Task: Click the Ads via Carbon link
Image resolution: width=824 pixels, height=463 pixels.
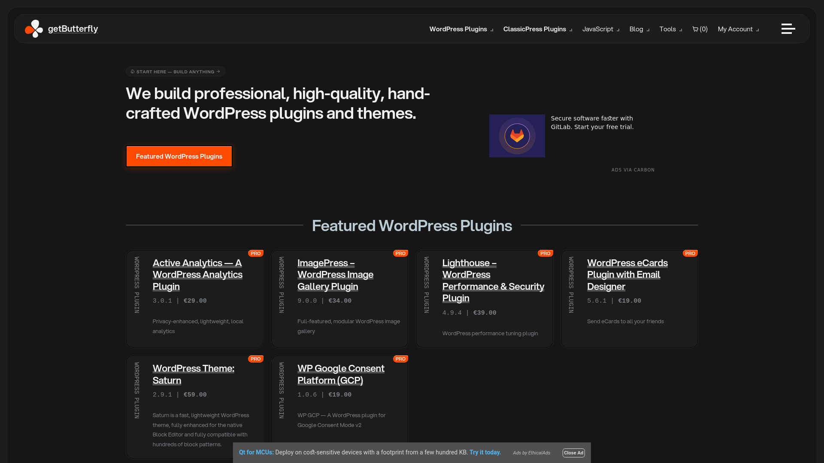Action: (x=633, y=170)
